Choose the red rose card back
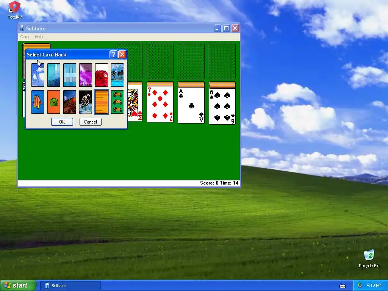The width and height of the screenshot is (388, 291). 102,75
